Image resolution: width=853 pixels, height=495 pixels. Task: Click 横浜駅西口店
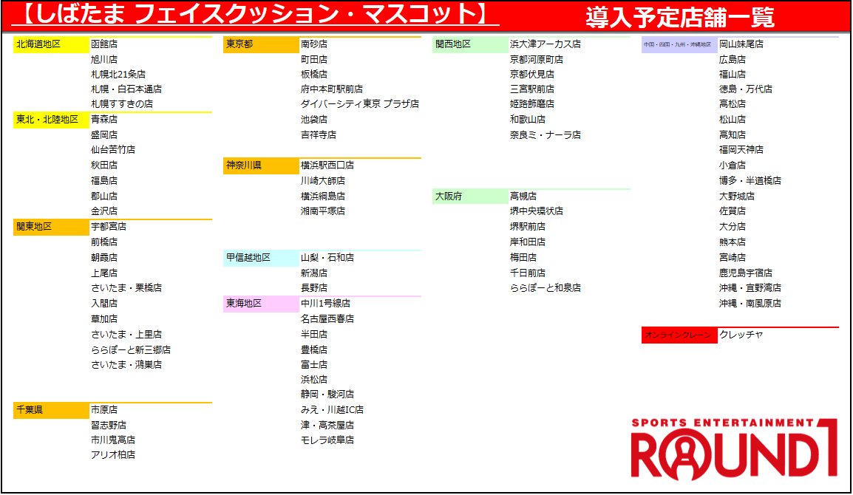tap(327, 165)
